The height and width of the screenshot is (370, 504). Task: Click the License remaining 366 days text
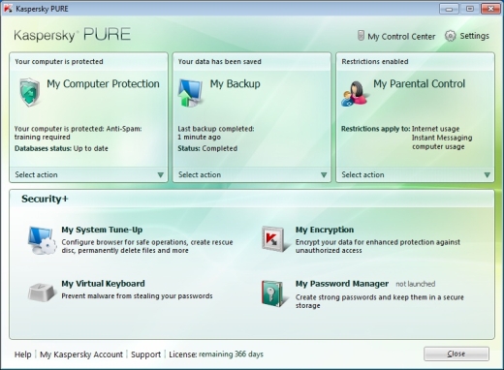pyautogui.click(x=216, y=355)
